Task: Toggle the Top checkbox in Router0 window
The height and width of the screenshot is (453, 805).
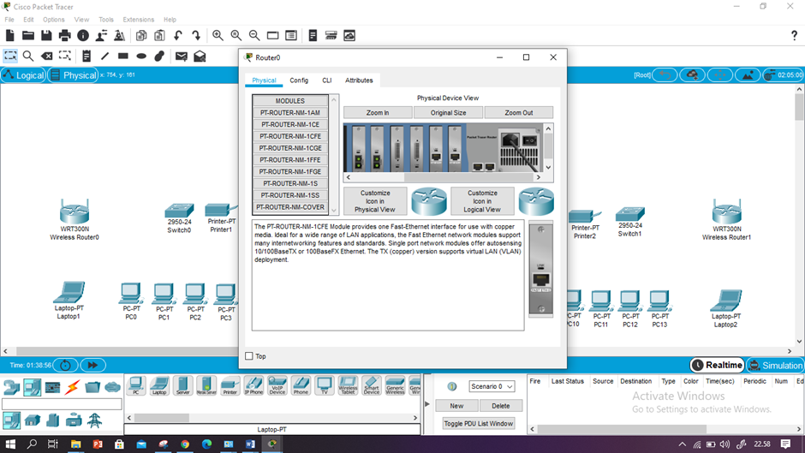Action: [249, 356]
